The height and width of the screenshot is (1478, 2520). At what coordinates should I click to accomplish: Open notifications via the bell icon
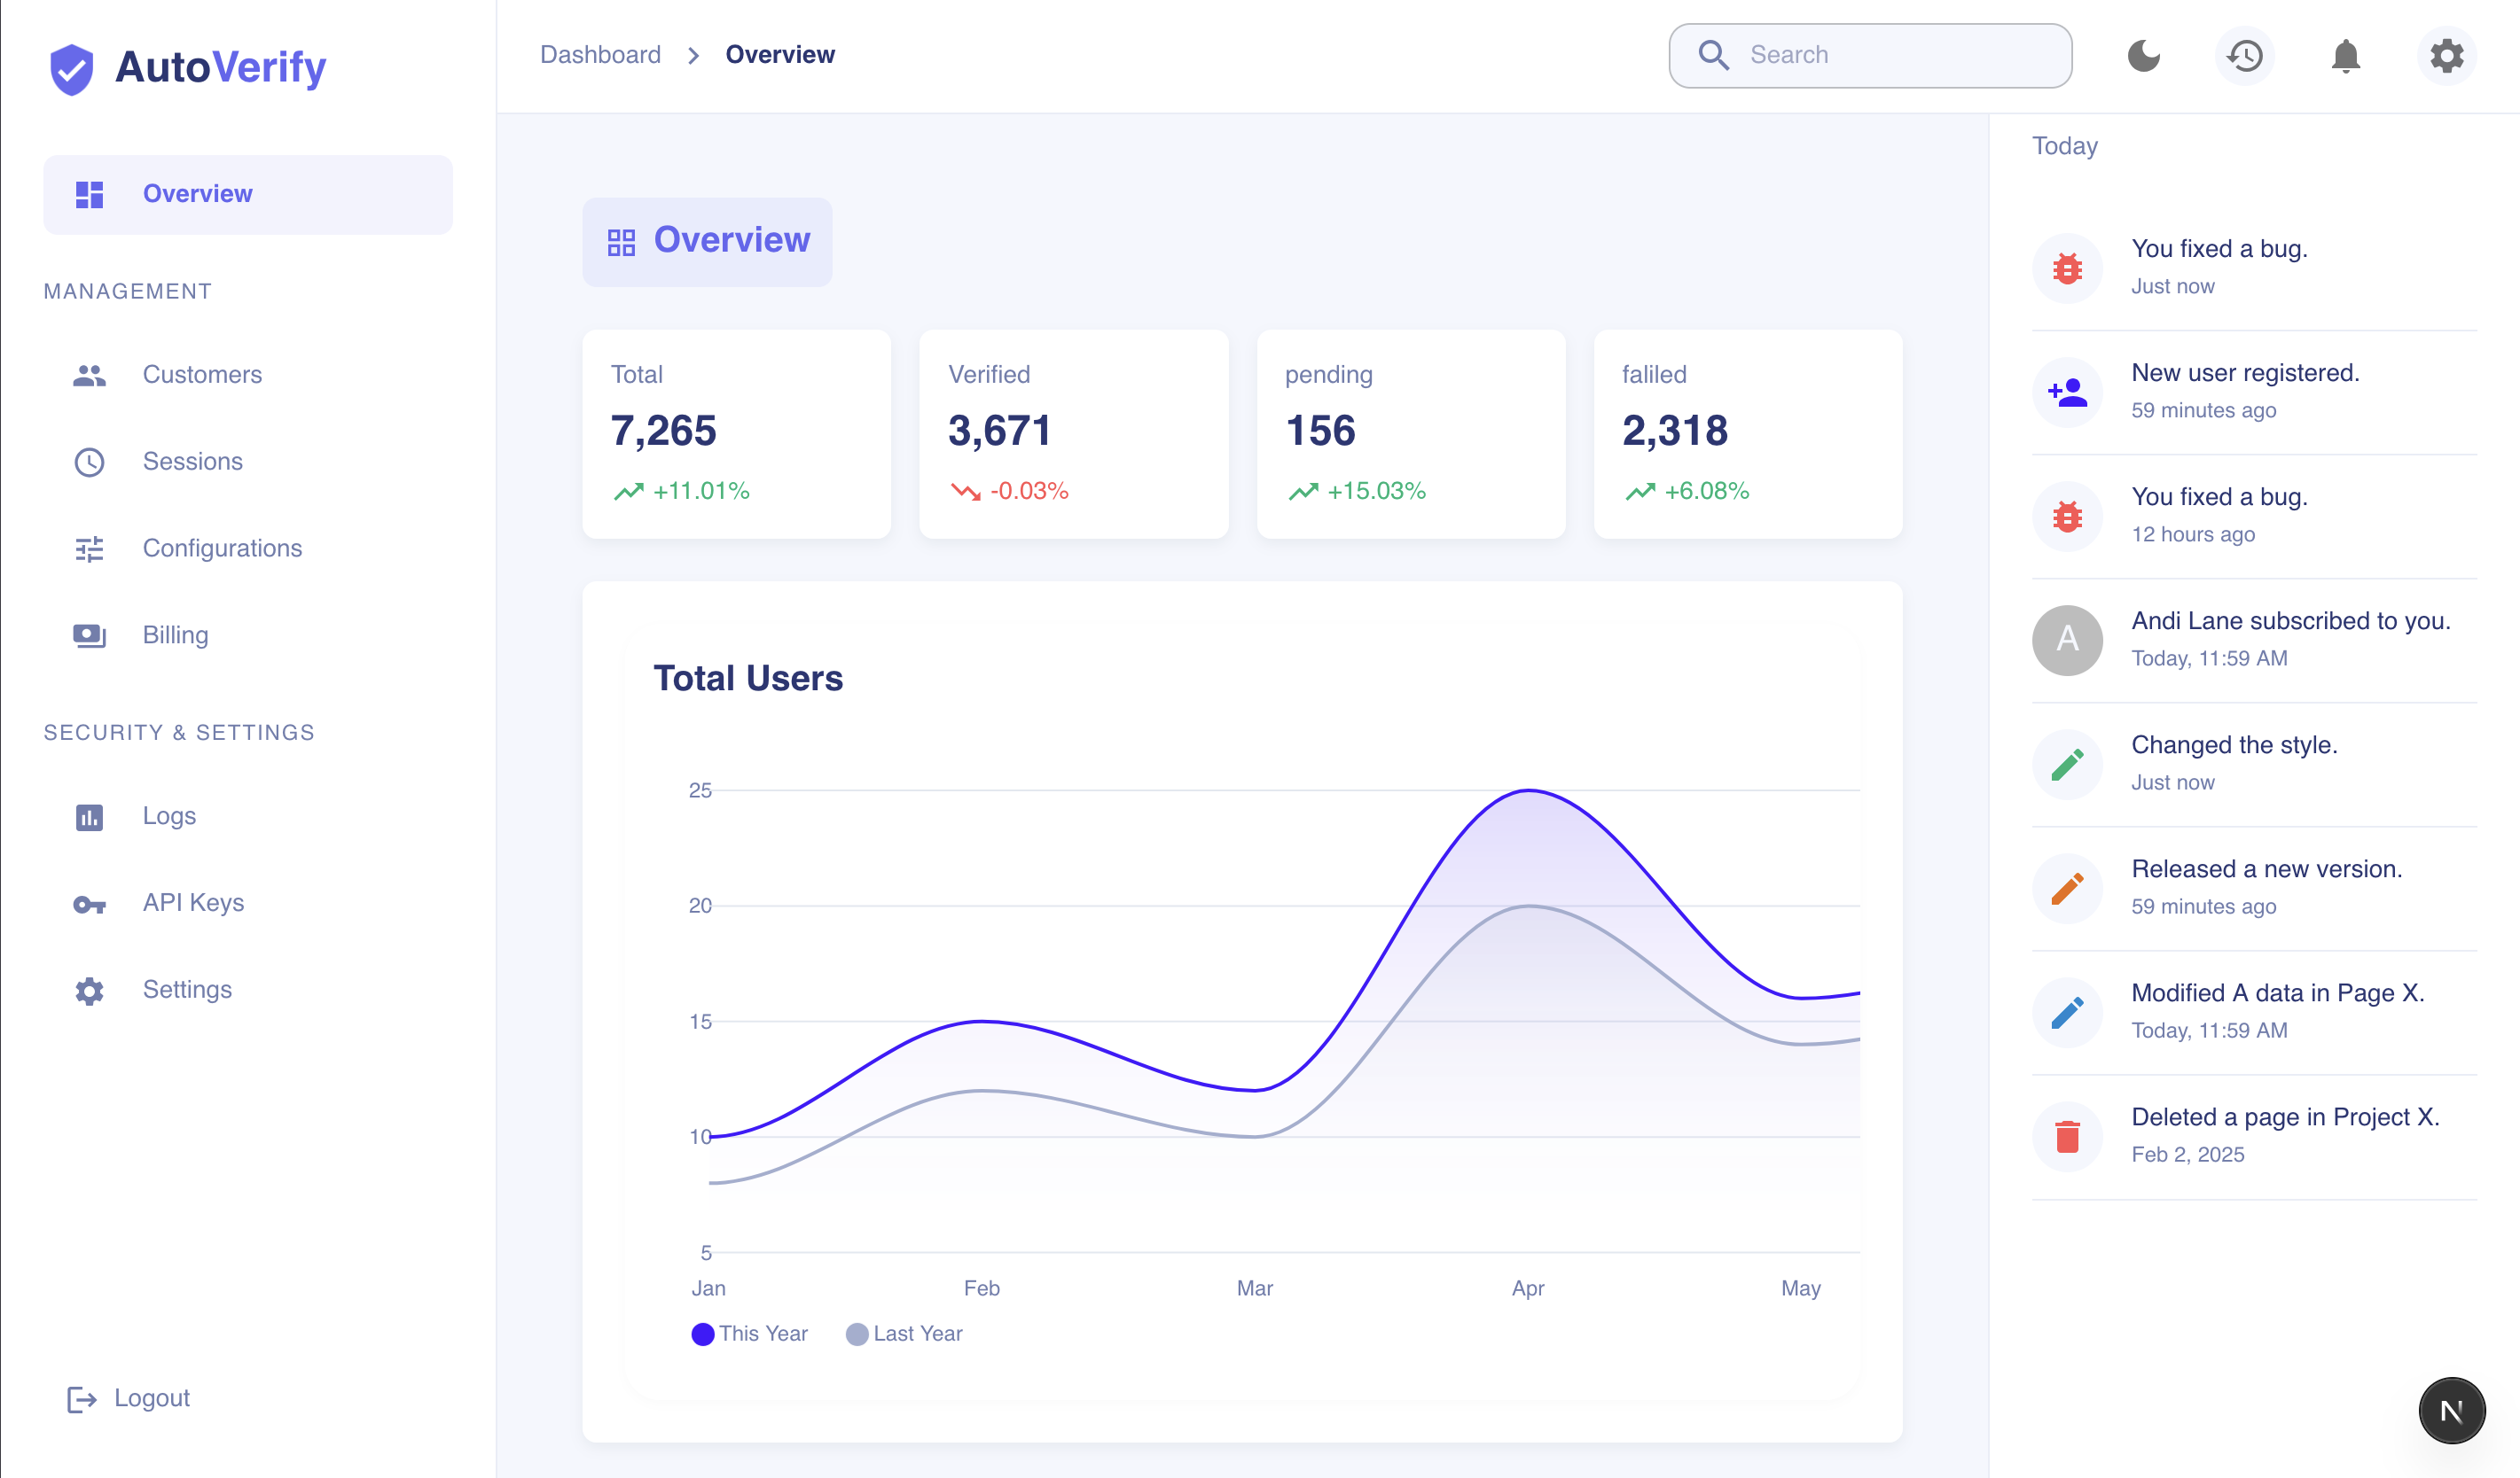tap(2345, 57)
